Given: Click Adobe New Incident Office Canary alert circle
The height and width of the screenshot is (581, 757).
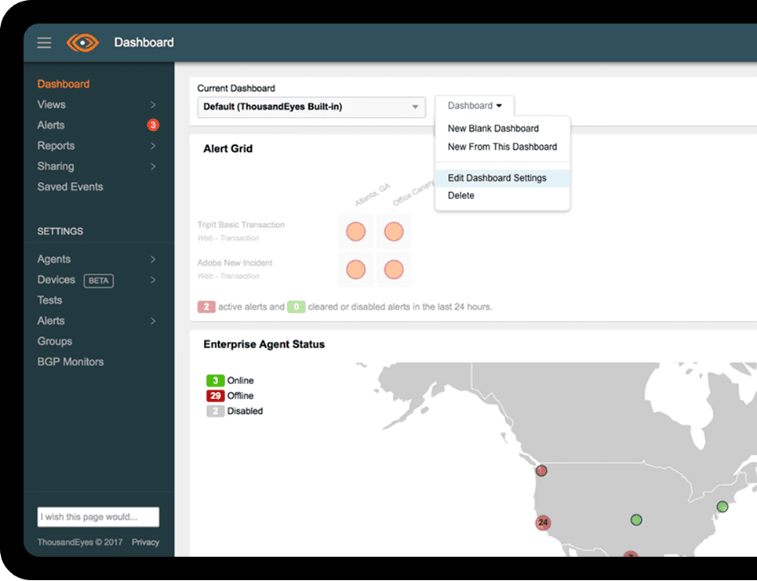Looking at the screenshot, I should tap(394, 269).
